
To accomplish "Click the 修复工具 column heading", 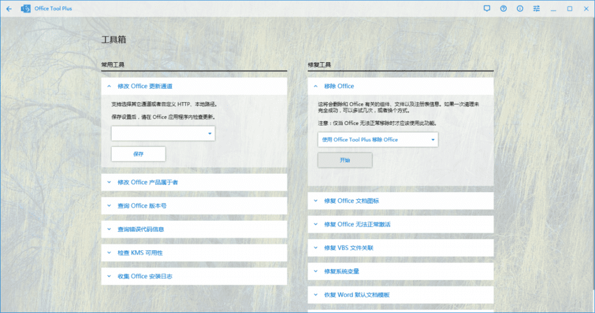I will [x=319, y=65].
